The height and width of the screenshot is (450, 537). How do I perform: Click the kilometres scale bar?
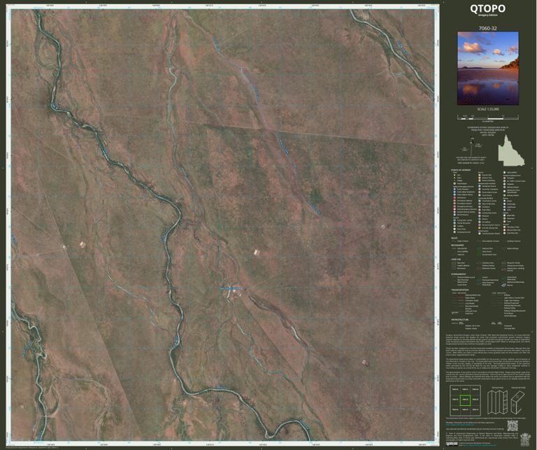click(x=487, y=117)
